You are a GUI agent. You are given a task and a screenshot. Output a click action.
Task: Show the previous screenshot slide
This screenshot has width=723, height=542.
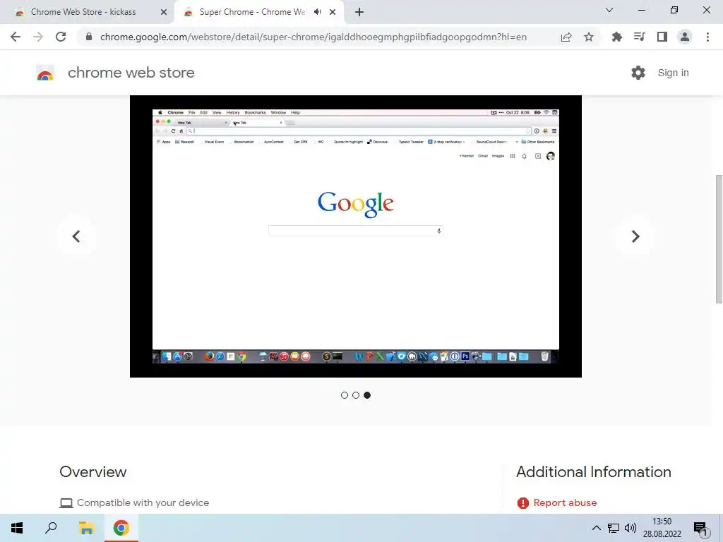(x=76, y=236)
